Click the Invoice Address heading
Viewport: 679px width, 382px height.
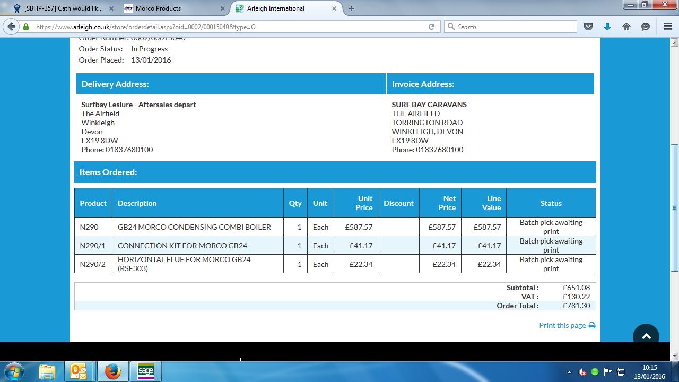tap(423, 84)
